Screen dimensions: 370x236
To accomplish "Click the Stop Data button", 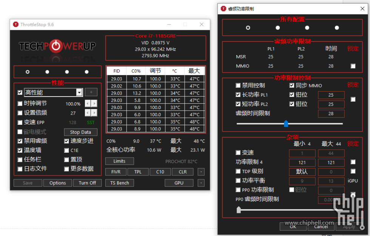I will tap(80, 132).
